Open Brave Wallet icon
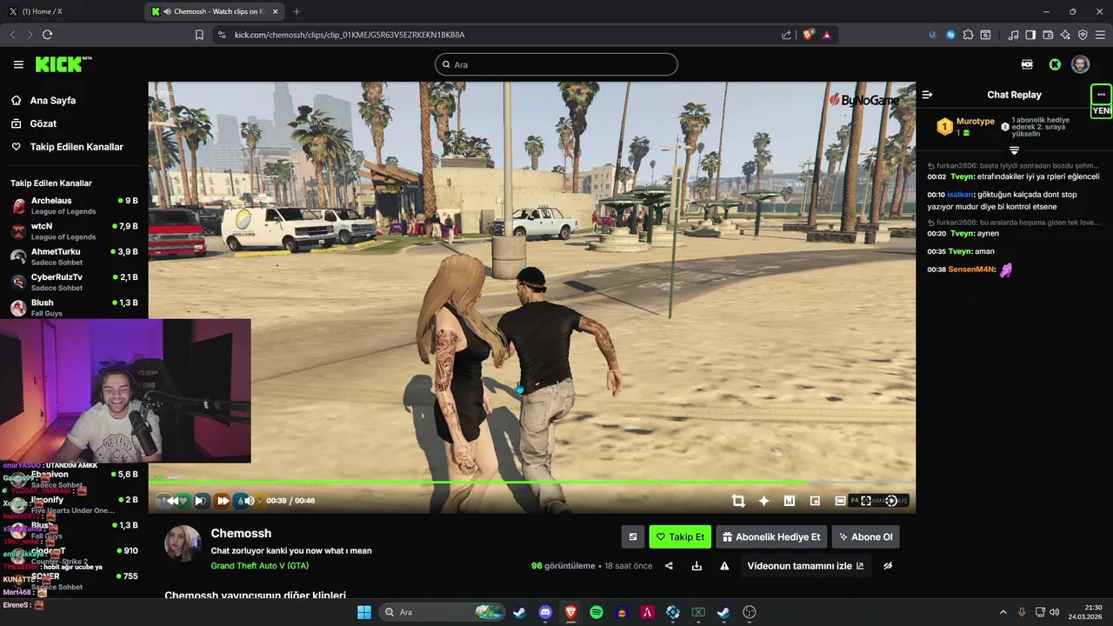Screen dimensions: 1113x626 pyautogui.click(x=1048, y=35)
